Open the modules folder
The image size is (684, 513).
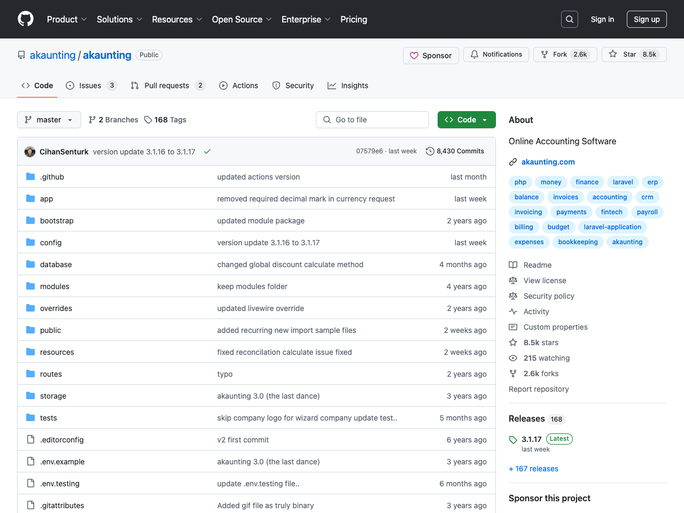click(55, 286)
